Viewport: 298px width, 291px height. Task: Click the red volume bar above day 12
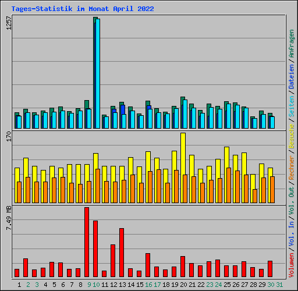pyautogui.click(x=113, y=261)
